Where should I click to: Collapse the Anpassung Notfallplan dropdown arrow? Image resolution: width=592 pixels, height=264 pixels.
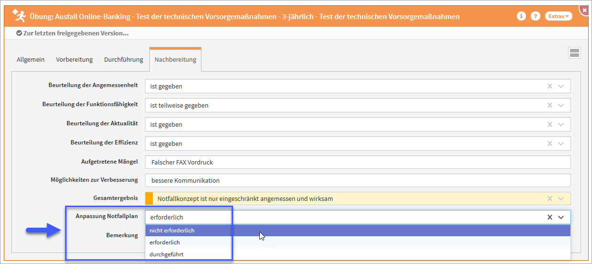(x=561, y=217)
